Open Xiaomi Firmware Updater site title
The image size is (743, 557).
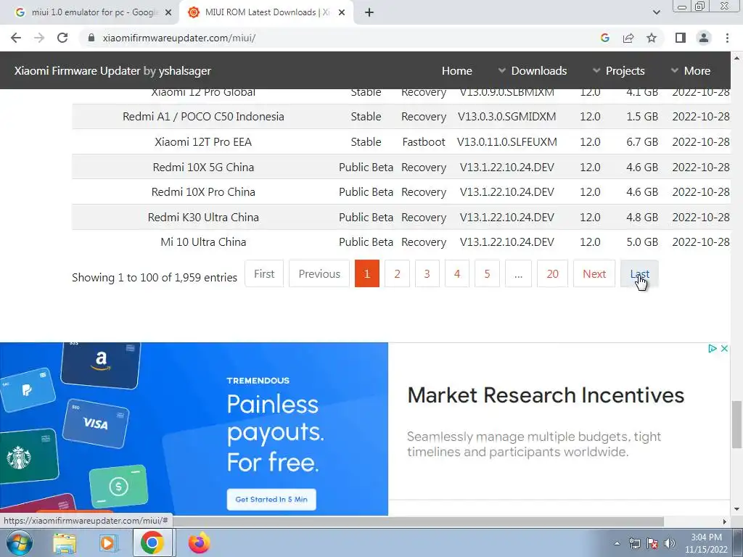(x=112, y=70)
